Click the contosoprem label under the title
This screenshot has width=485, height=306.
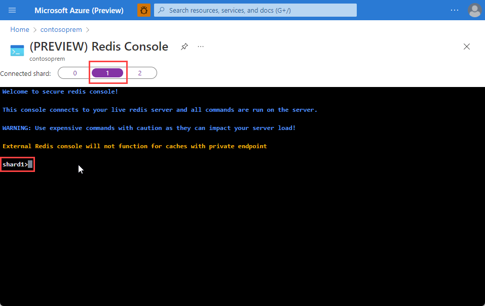point(47,59)
